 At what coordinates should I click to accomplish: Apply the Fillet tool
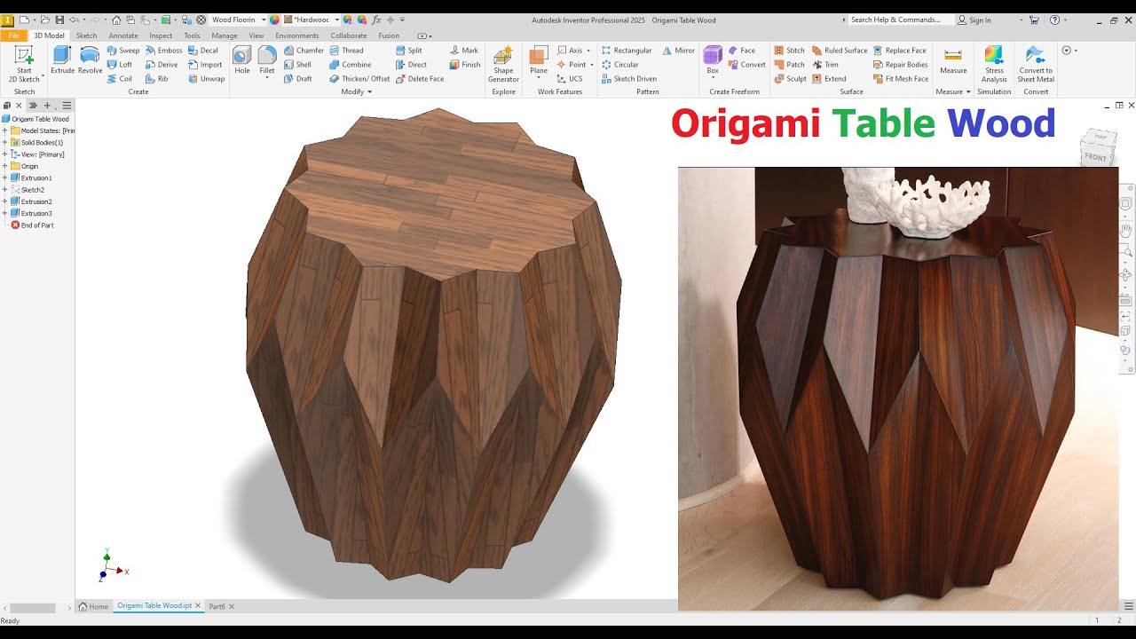[267, 60]
